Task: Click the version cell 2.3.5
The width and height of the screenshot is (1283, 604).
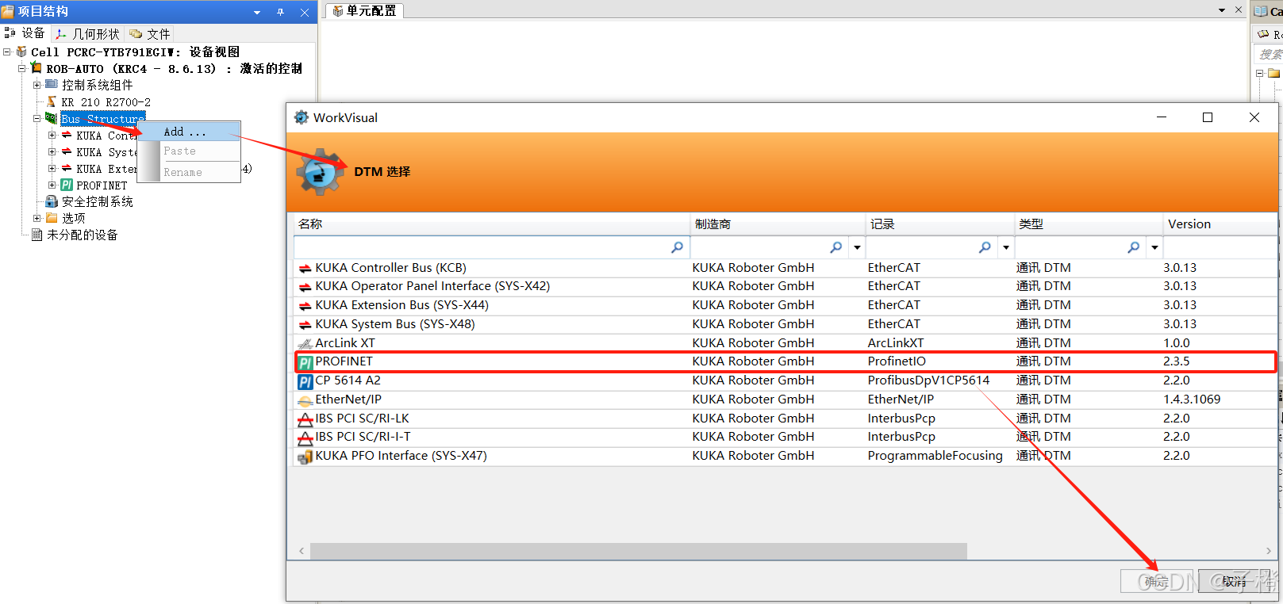Action: point(1177,361)
